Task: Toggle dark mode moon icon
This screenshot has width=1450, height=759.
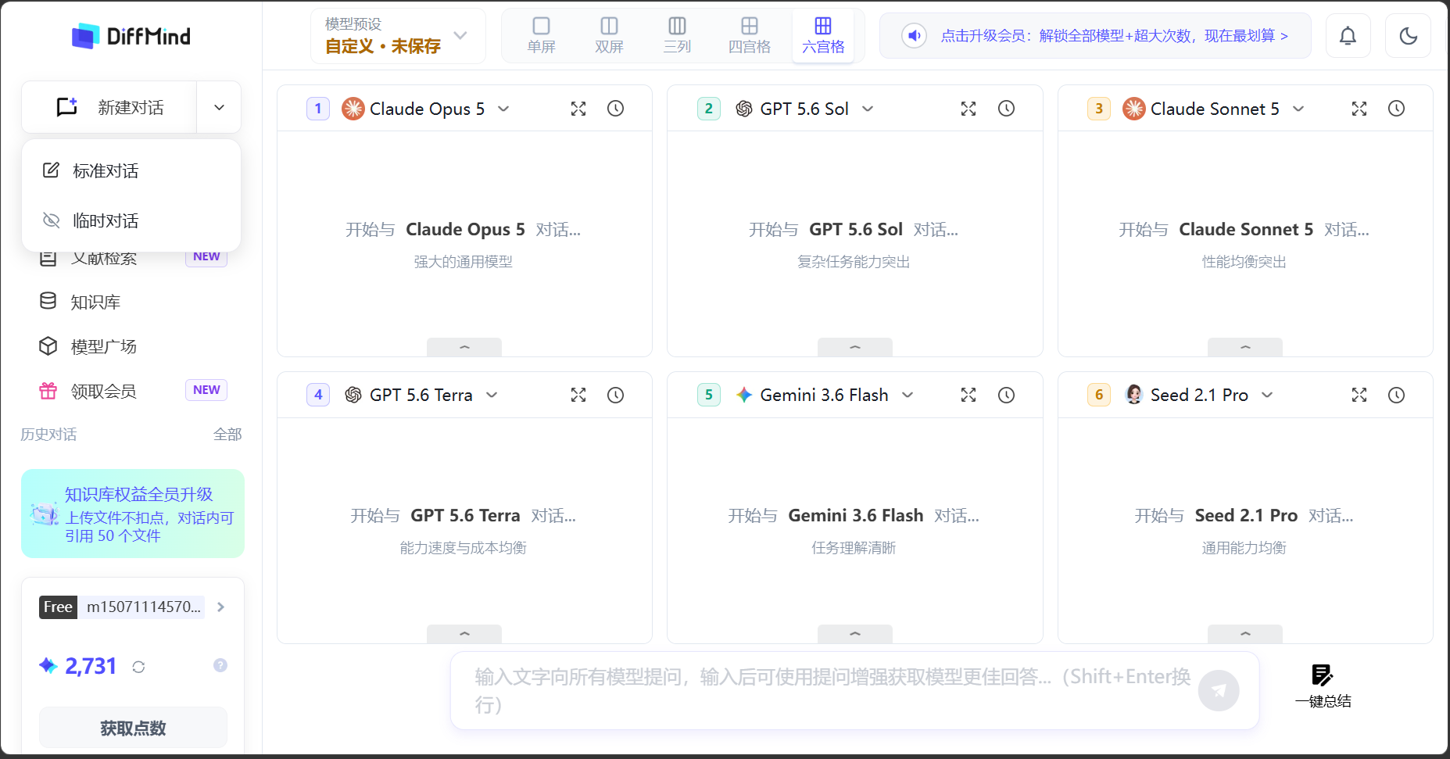Action: [1408, 36]
